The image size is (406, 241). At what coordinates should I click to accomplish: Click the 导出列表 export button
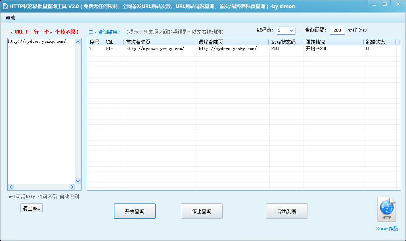tap(286, 211)
